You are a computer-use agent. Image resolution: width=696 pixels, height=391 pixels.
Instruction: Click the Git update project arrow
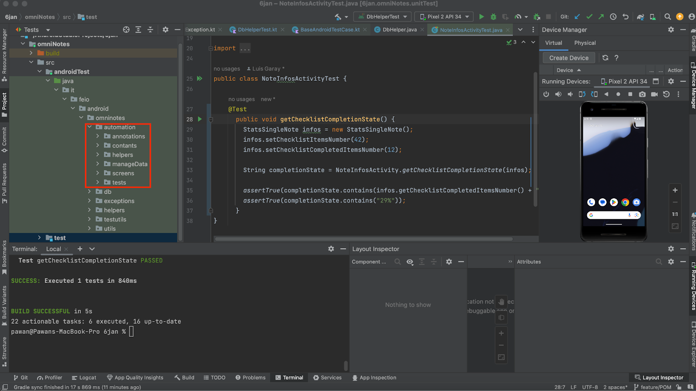(x=577, y=17)
